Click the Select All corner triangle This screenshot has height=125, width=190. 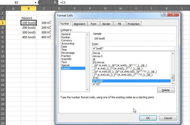click(x=3, y=8)
